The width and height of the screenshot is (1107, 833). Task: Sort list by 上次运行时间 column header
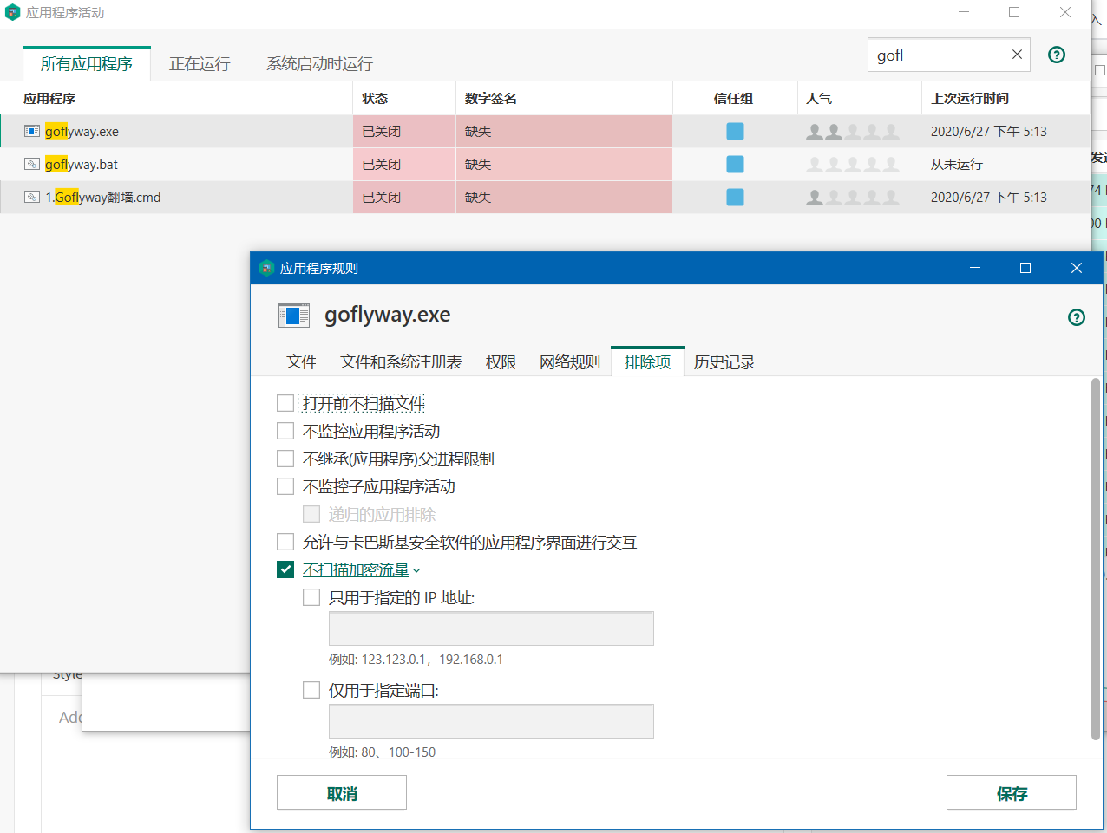click(969, 99)
